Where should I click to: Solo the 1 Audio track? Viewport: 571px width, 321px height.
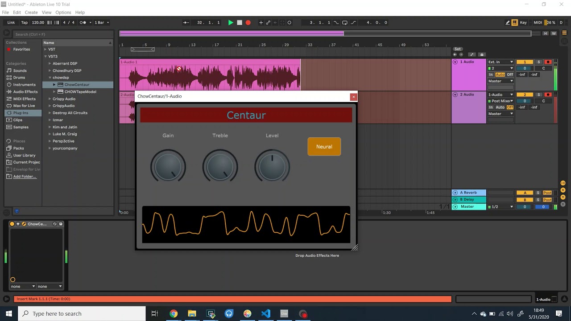tap(538, 62)
